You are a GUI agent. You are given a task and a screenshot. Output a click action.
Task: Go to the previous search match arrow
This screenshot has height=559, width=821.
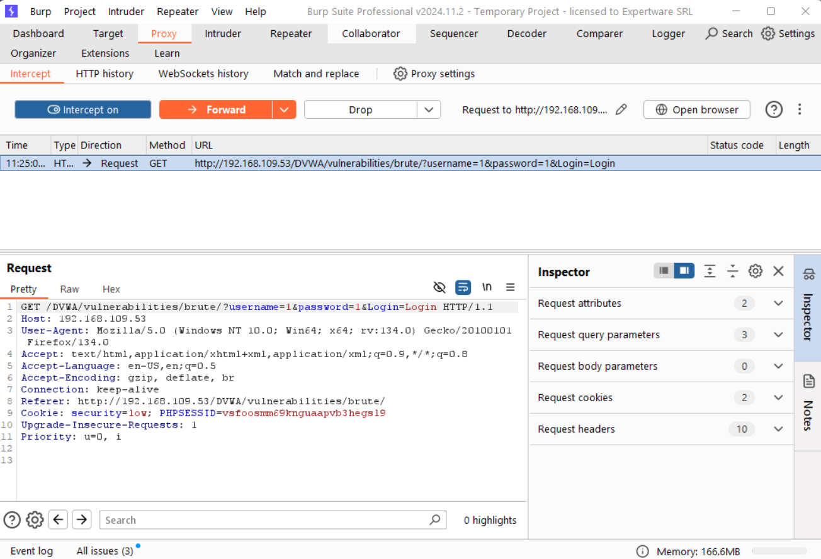pyautogui.click(x=59, y=520)
